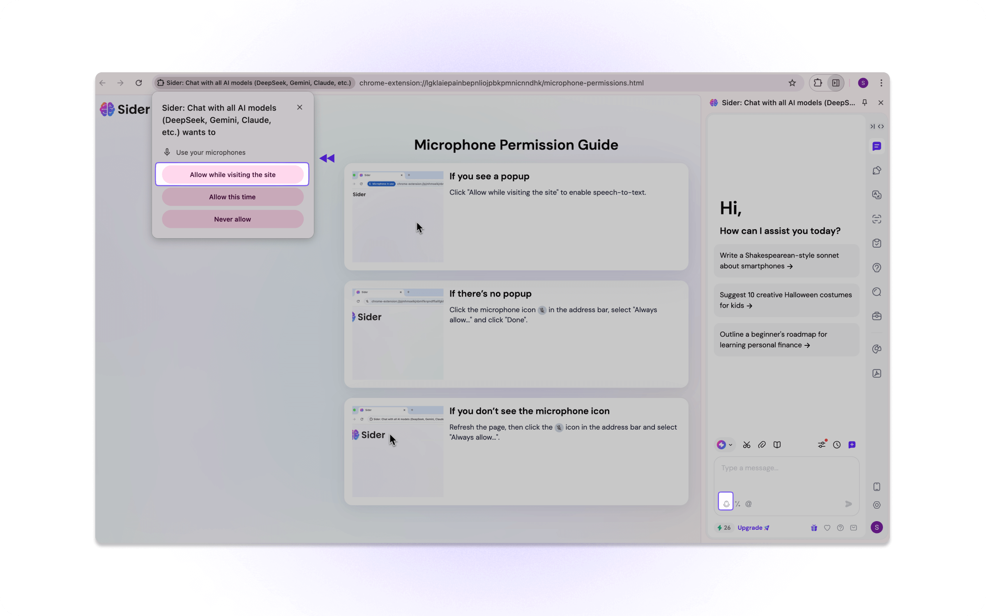986x616 pixels.
Task: Click the heart favorite icon
Action: coord(827,528)
